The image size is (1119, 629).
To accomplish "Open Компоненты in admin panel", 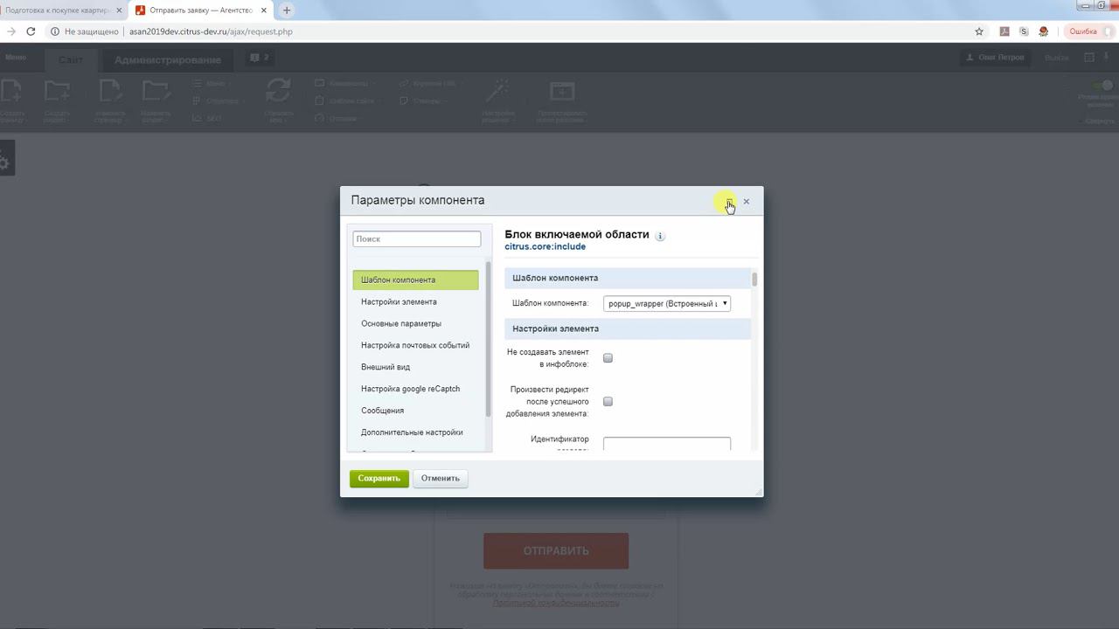I will tap(344, 83).
